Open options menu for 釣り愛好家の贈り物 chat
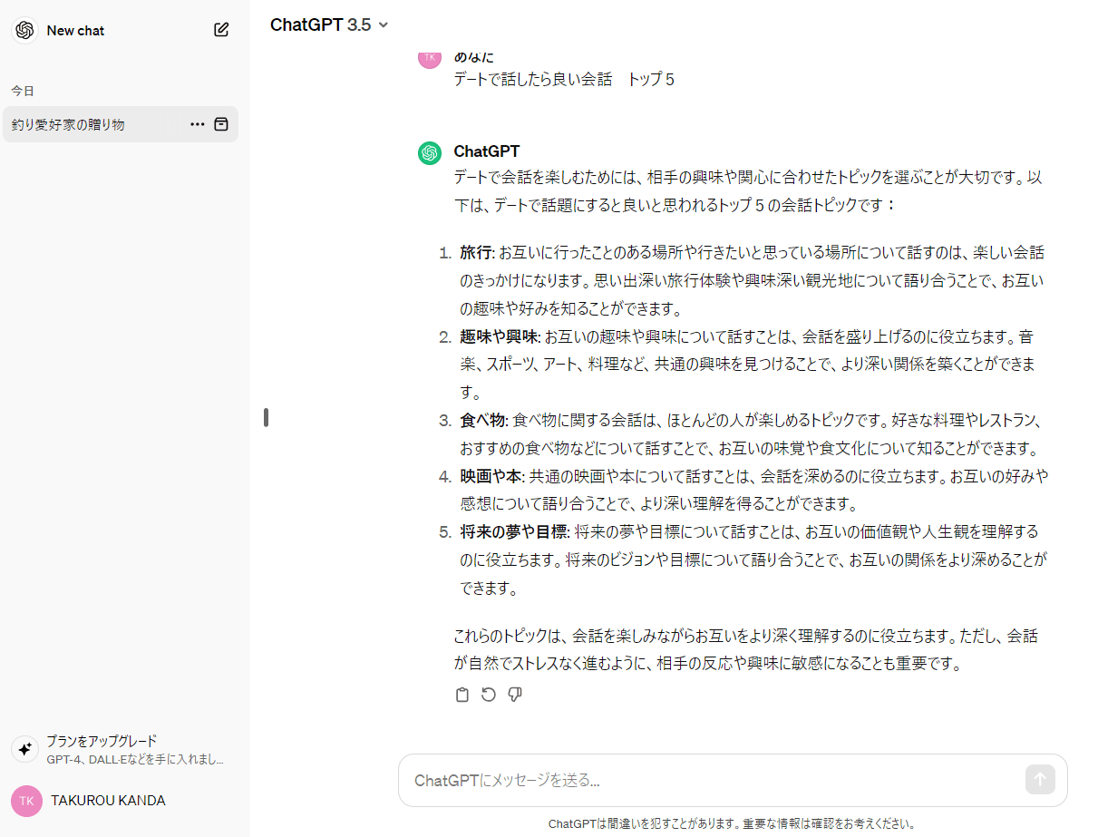This screenshot has height=837, width=1098. (197, 124)
